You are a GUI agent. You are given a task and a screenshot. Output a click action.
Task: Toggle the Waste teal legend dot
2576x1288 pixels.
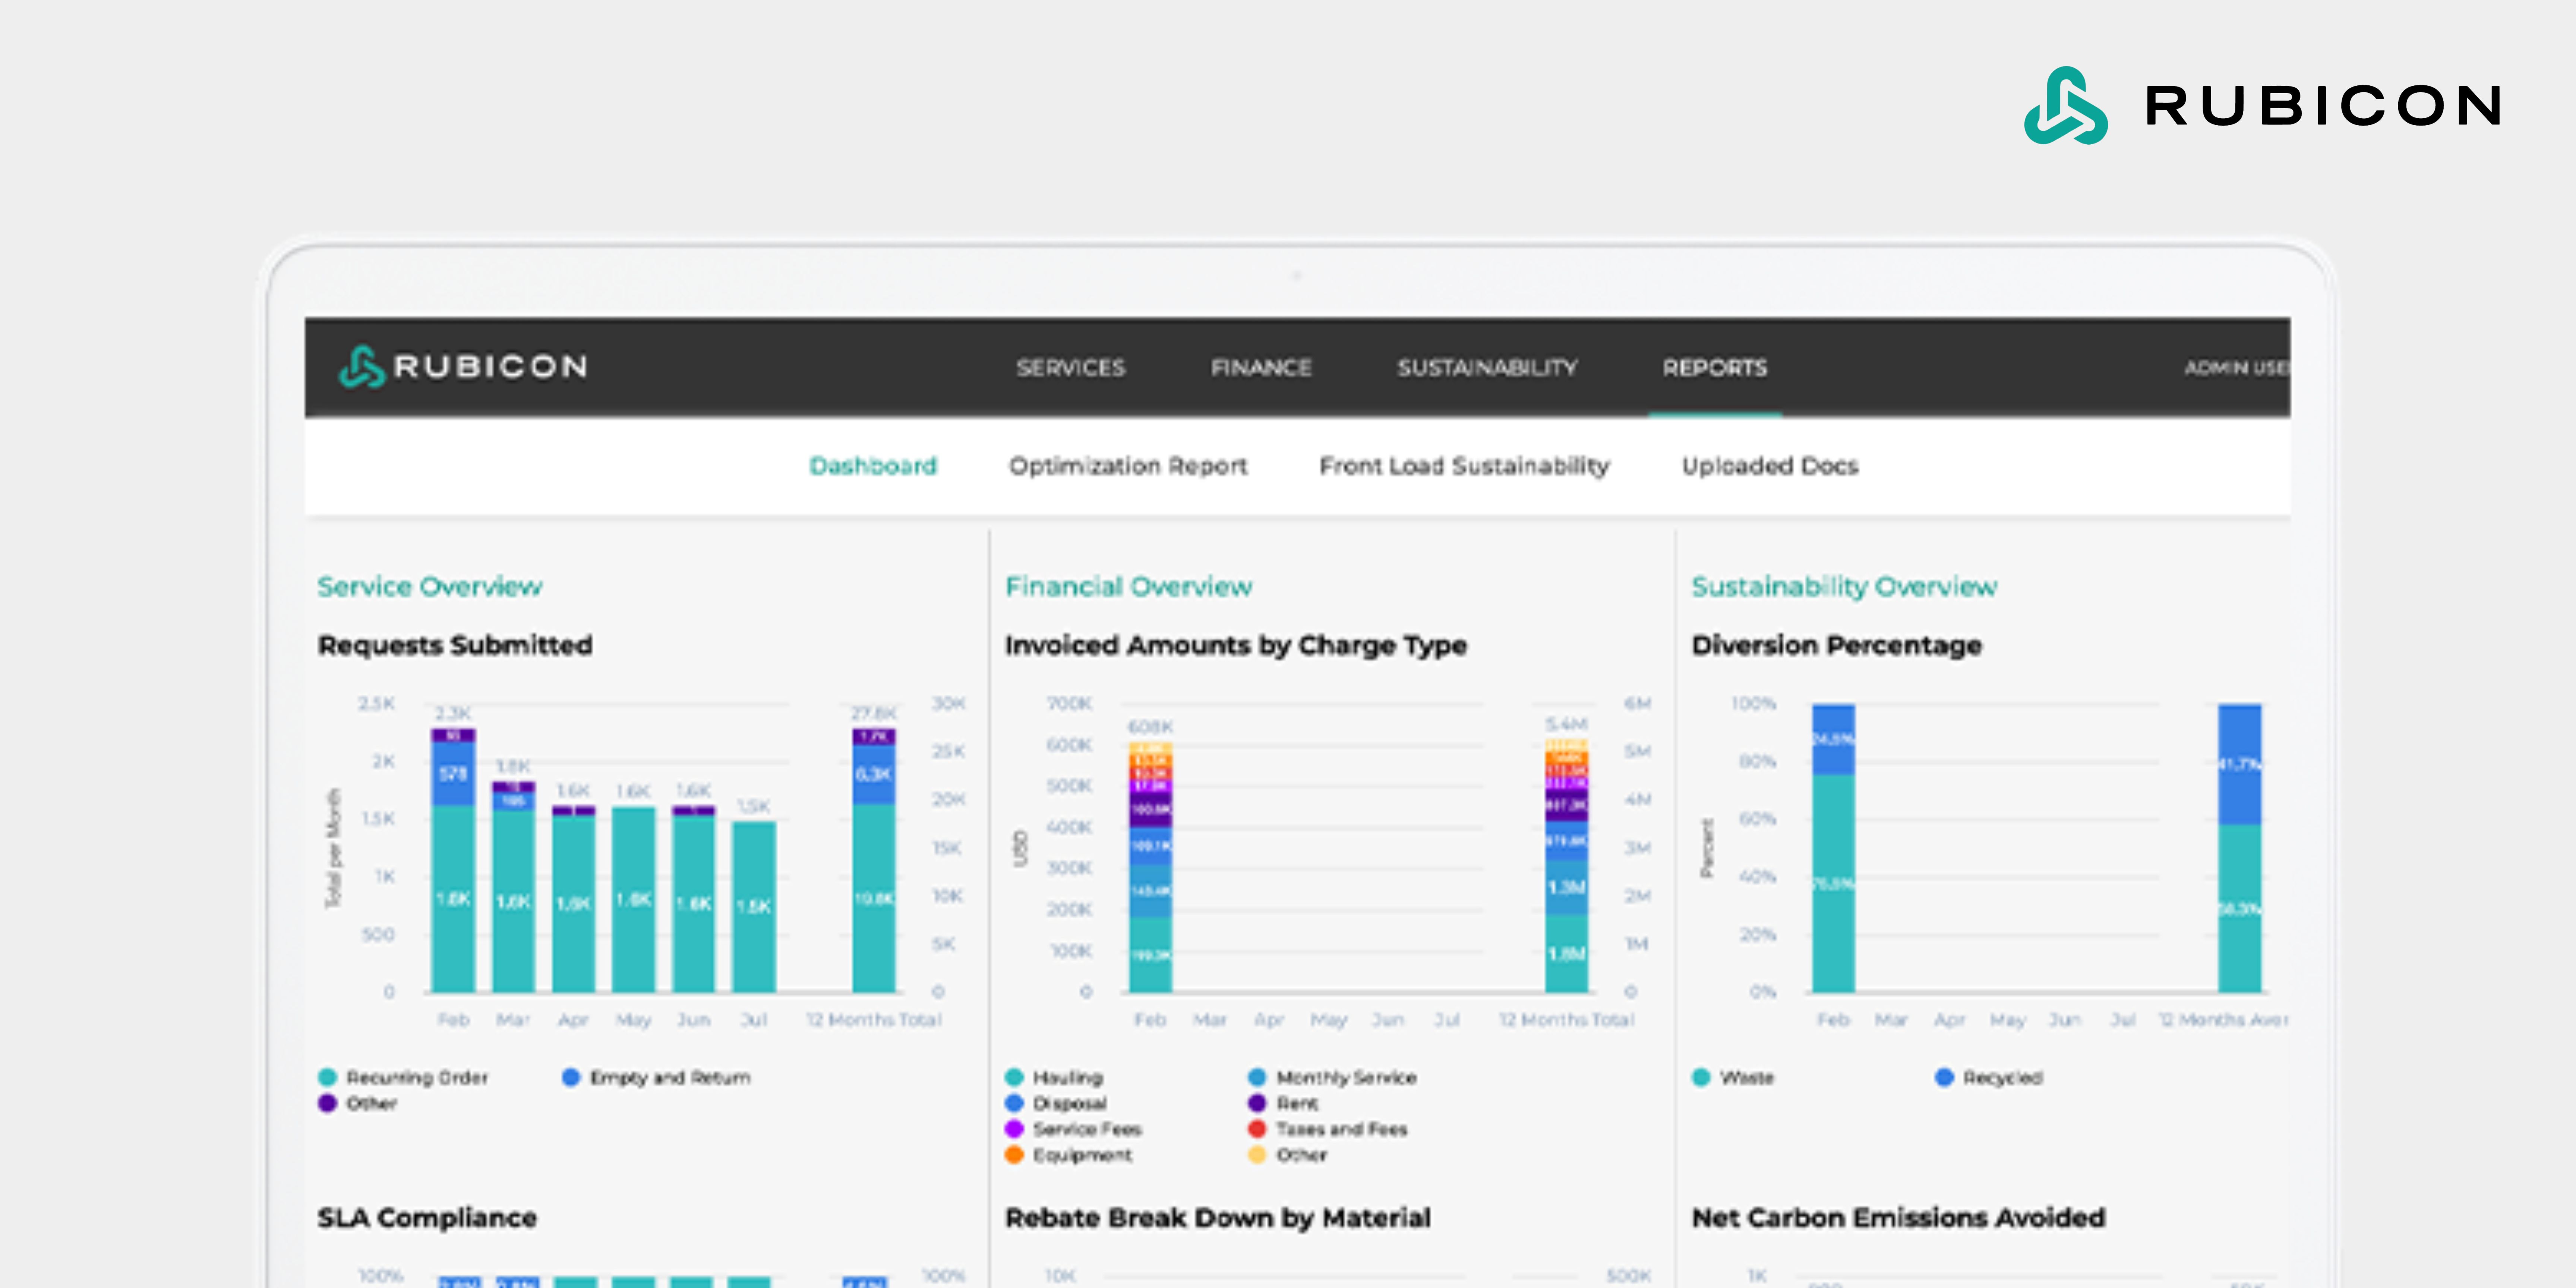[1701, 1077]
